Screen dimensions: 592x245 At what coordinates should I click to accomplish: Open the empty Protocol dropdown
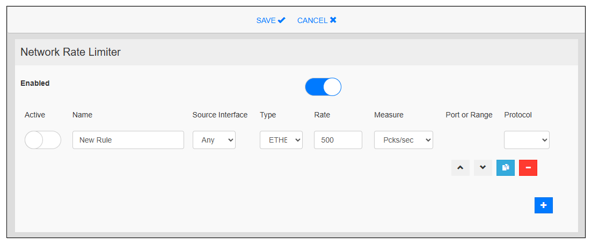(x=526, y=140)
